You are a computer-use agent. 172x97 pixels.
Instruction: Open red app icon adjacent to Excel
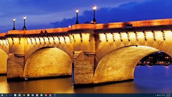[46, 95]
